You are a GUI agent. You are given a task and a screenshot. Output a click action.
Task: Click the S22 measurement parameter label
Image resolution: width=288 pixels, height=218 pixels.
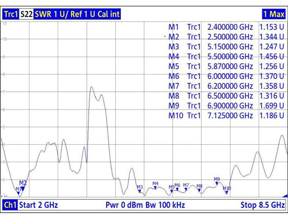tap(26, 14)
